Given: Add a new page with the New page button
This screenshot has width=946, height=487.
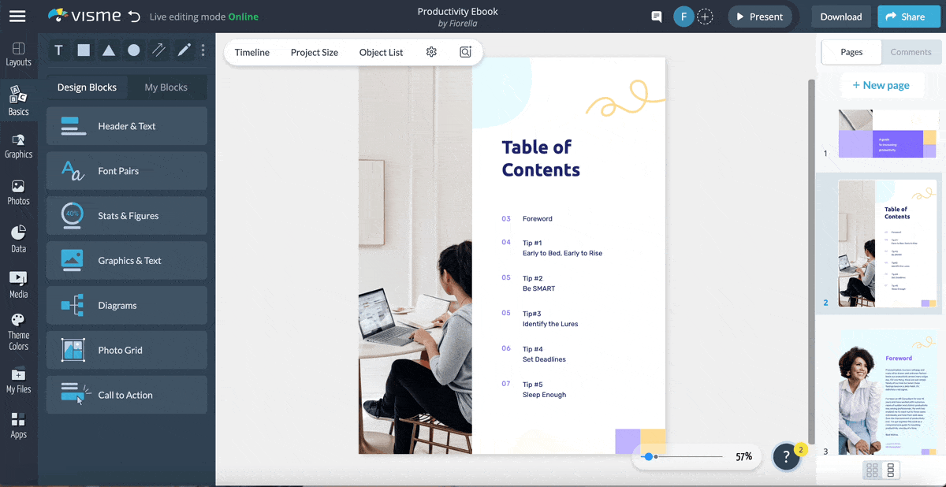Looking at the screenshot, I should pos(882,84).
